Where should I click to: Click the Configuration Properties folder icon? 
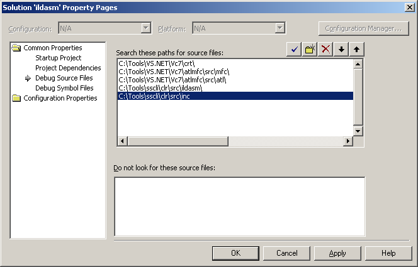17,98
